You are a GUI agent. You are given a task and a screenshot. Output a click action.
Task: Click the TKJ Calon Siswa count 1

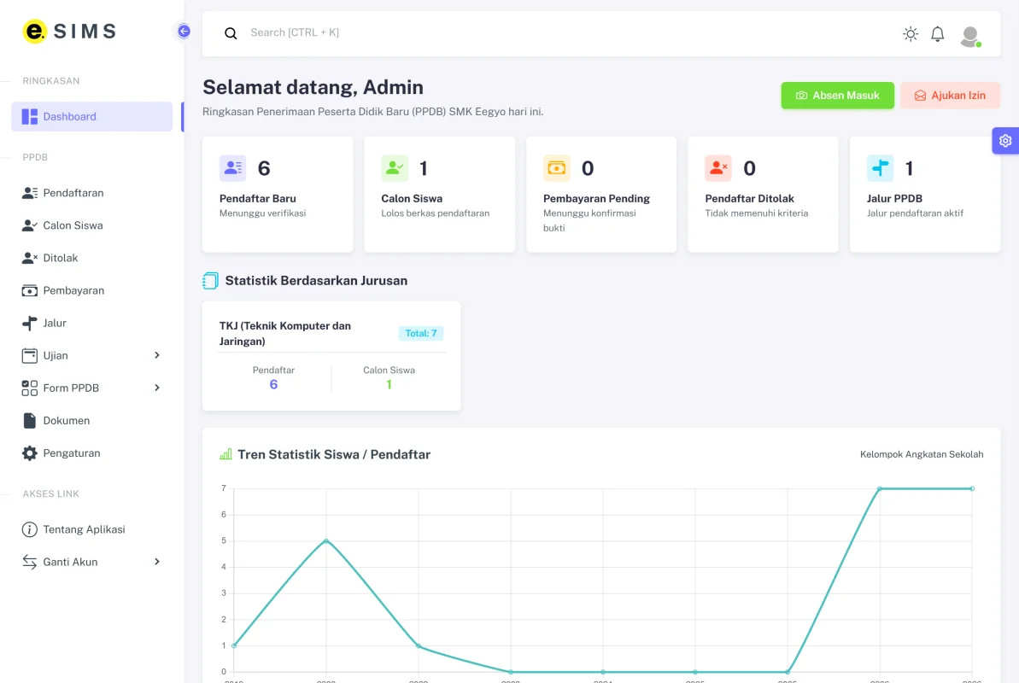tap(389, 385)
